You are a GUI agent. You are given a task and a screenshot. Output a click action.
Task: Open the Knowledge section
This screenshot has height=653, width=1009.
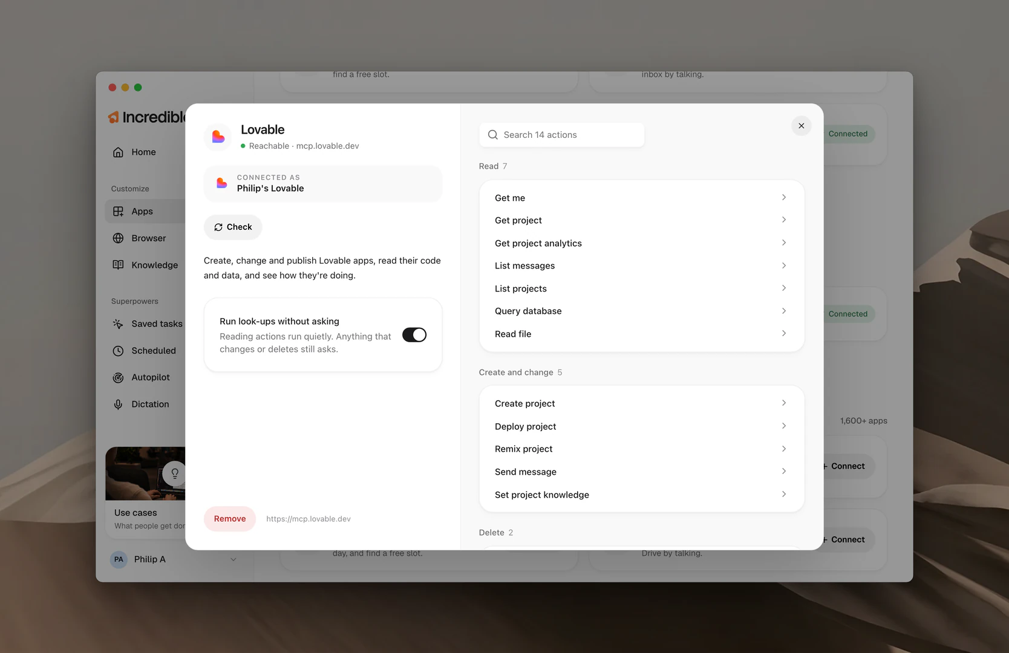point(145,265)
